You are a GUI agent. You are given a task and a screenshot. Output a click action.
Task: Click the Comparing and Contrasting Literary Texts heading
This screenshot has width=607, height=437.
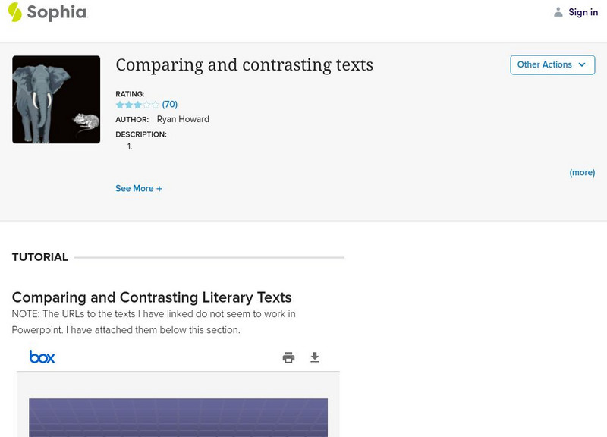click(x=152, y=297)
